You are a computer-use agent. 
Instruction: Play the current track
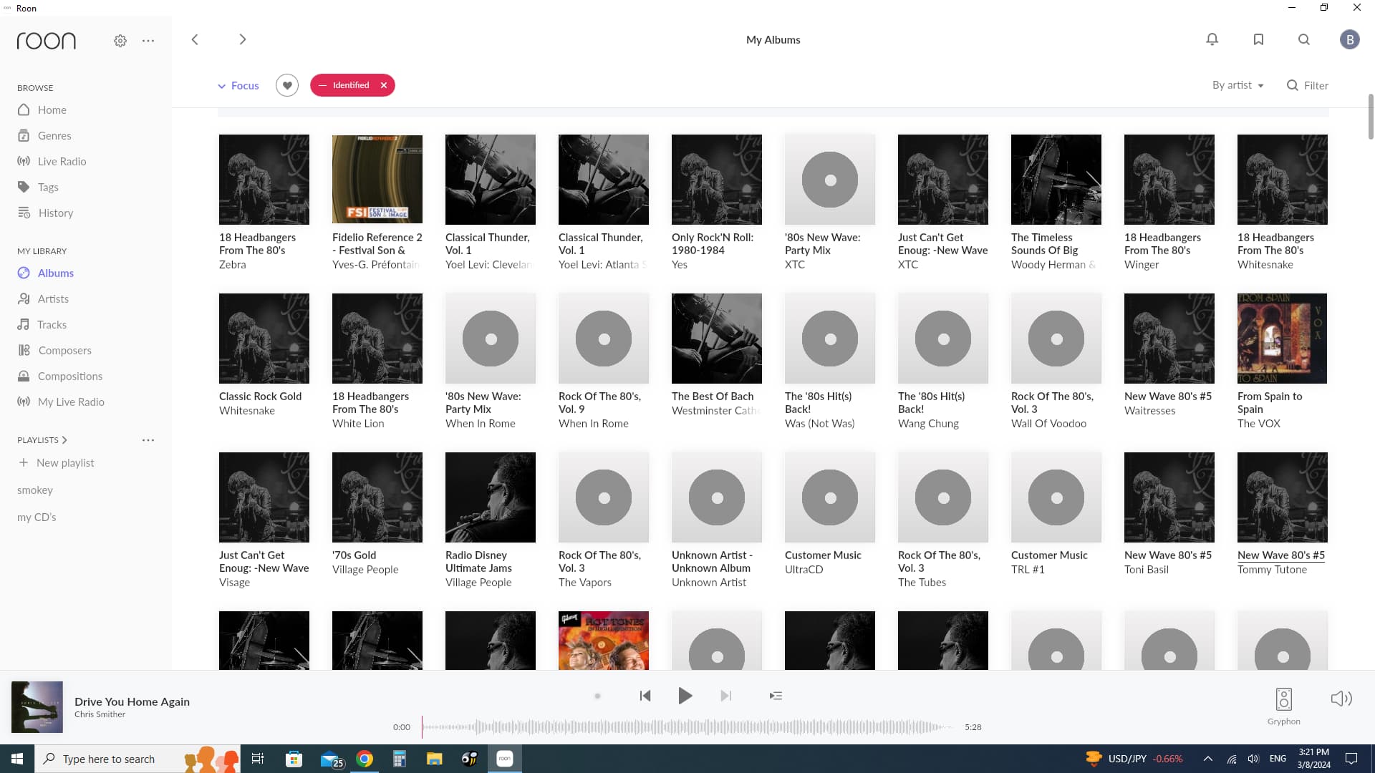pos(685,696)
